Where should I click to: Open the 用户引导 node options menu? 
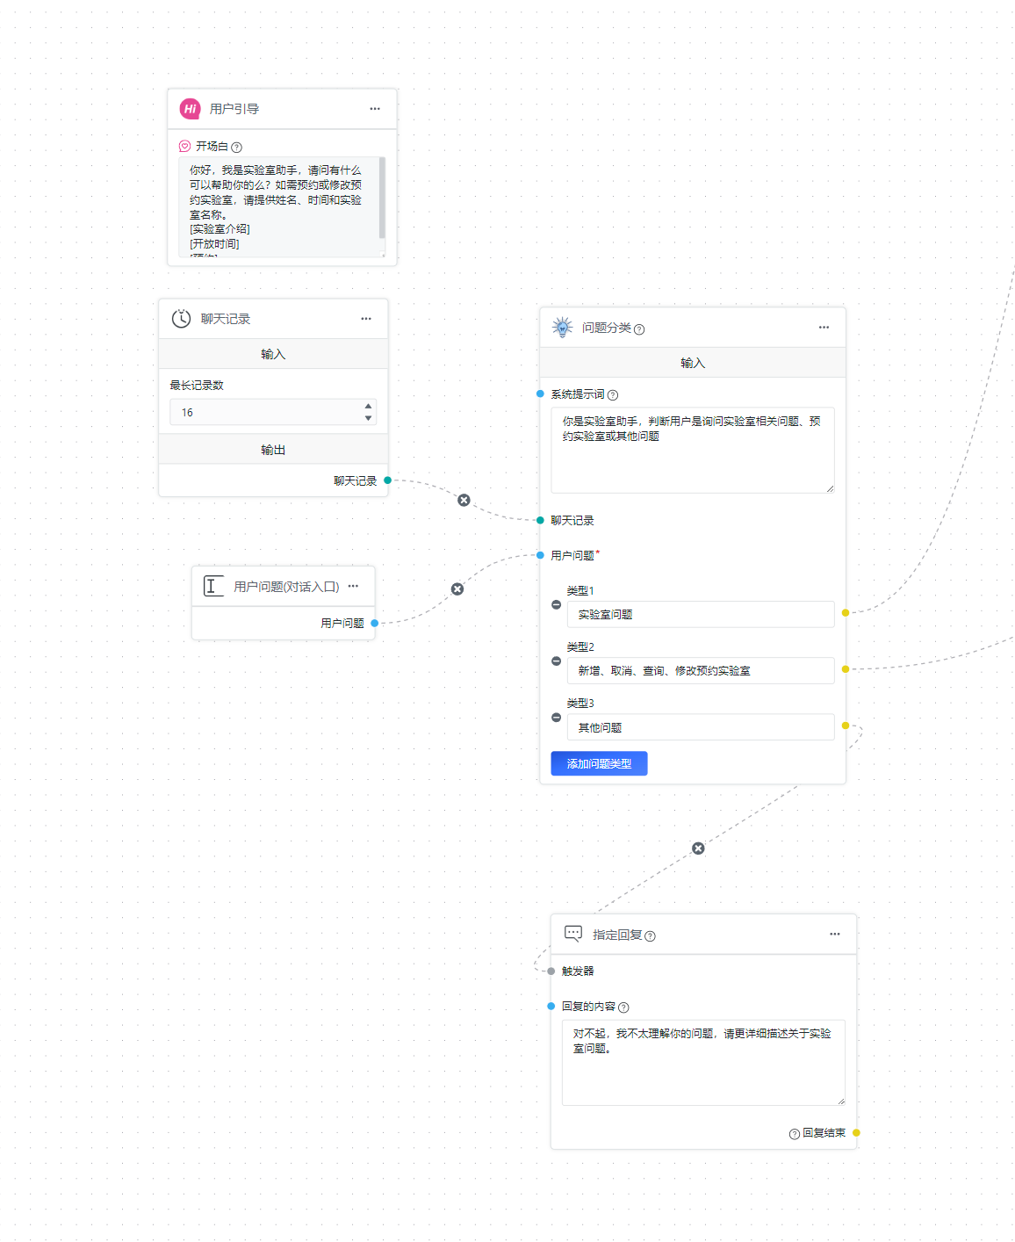375,109
